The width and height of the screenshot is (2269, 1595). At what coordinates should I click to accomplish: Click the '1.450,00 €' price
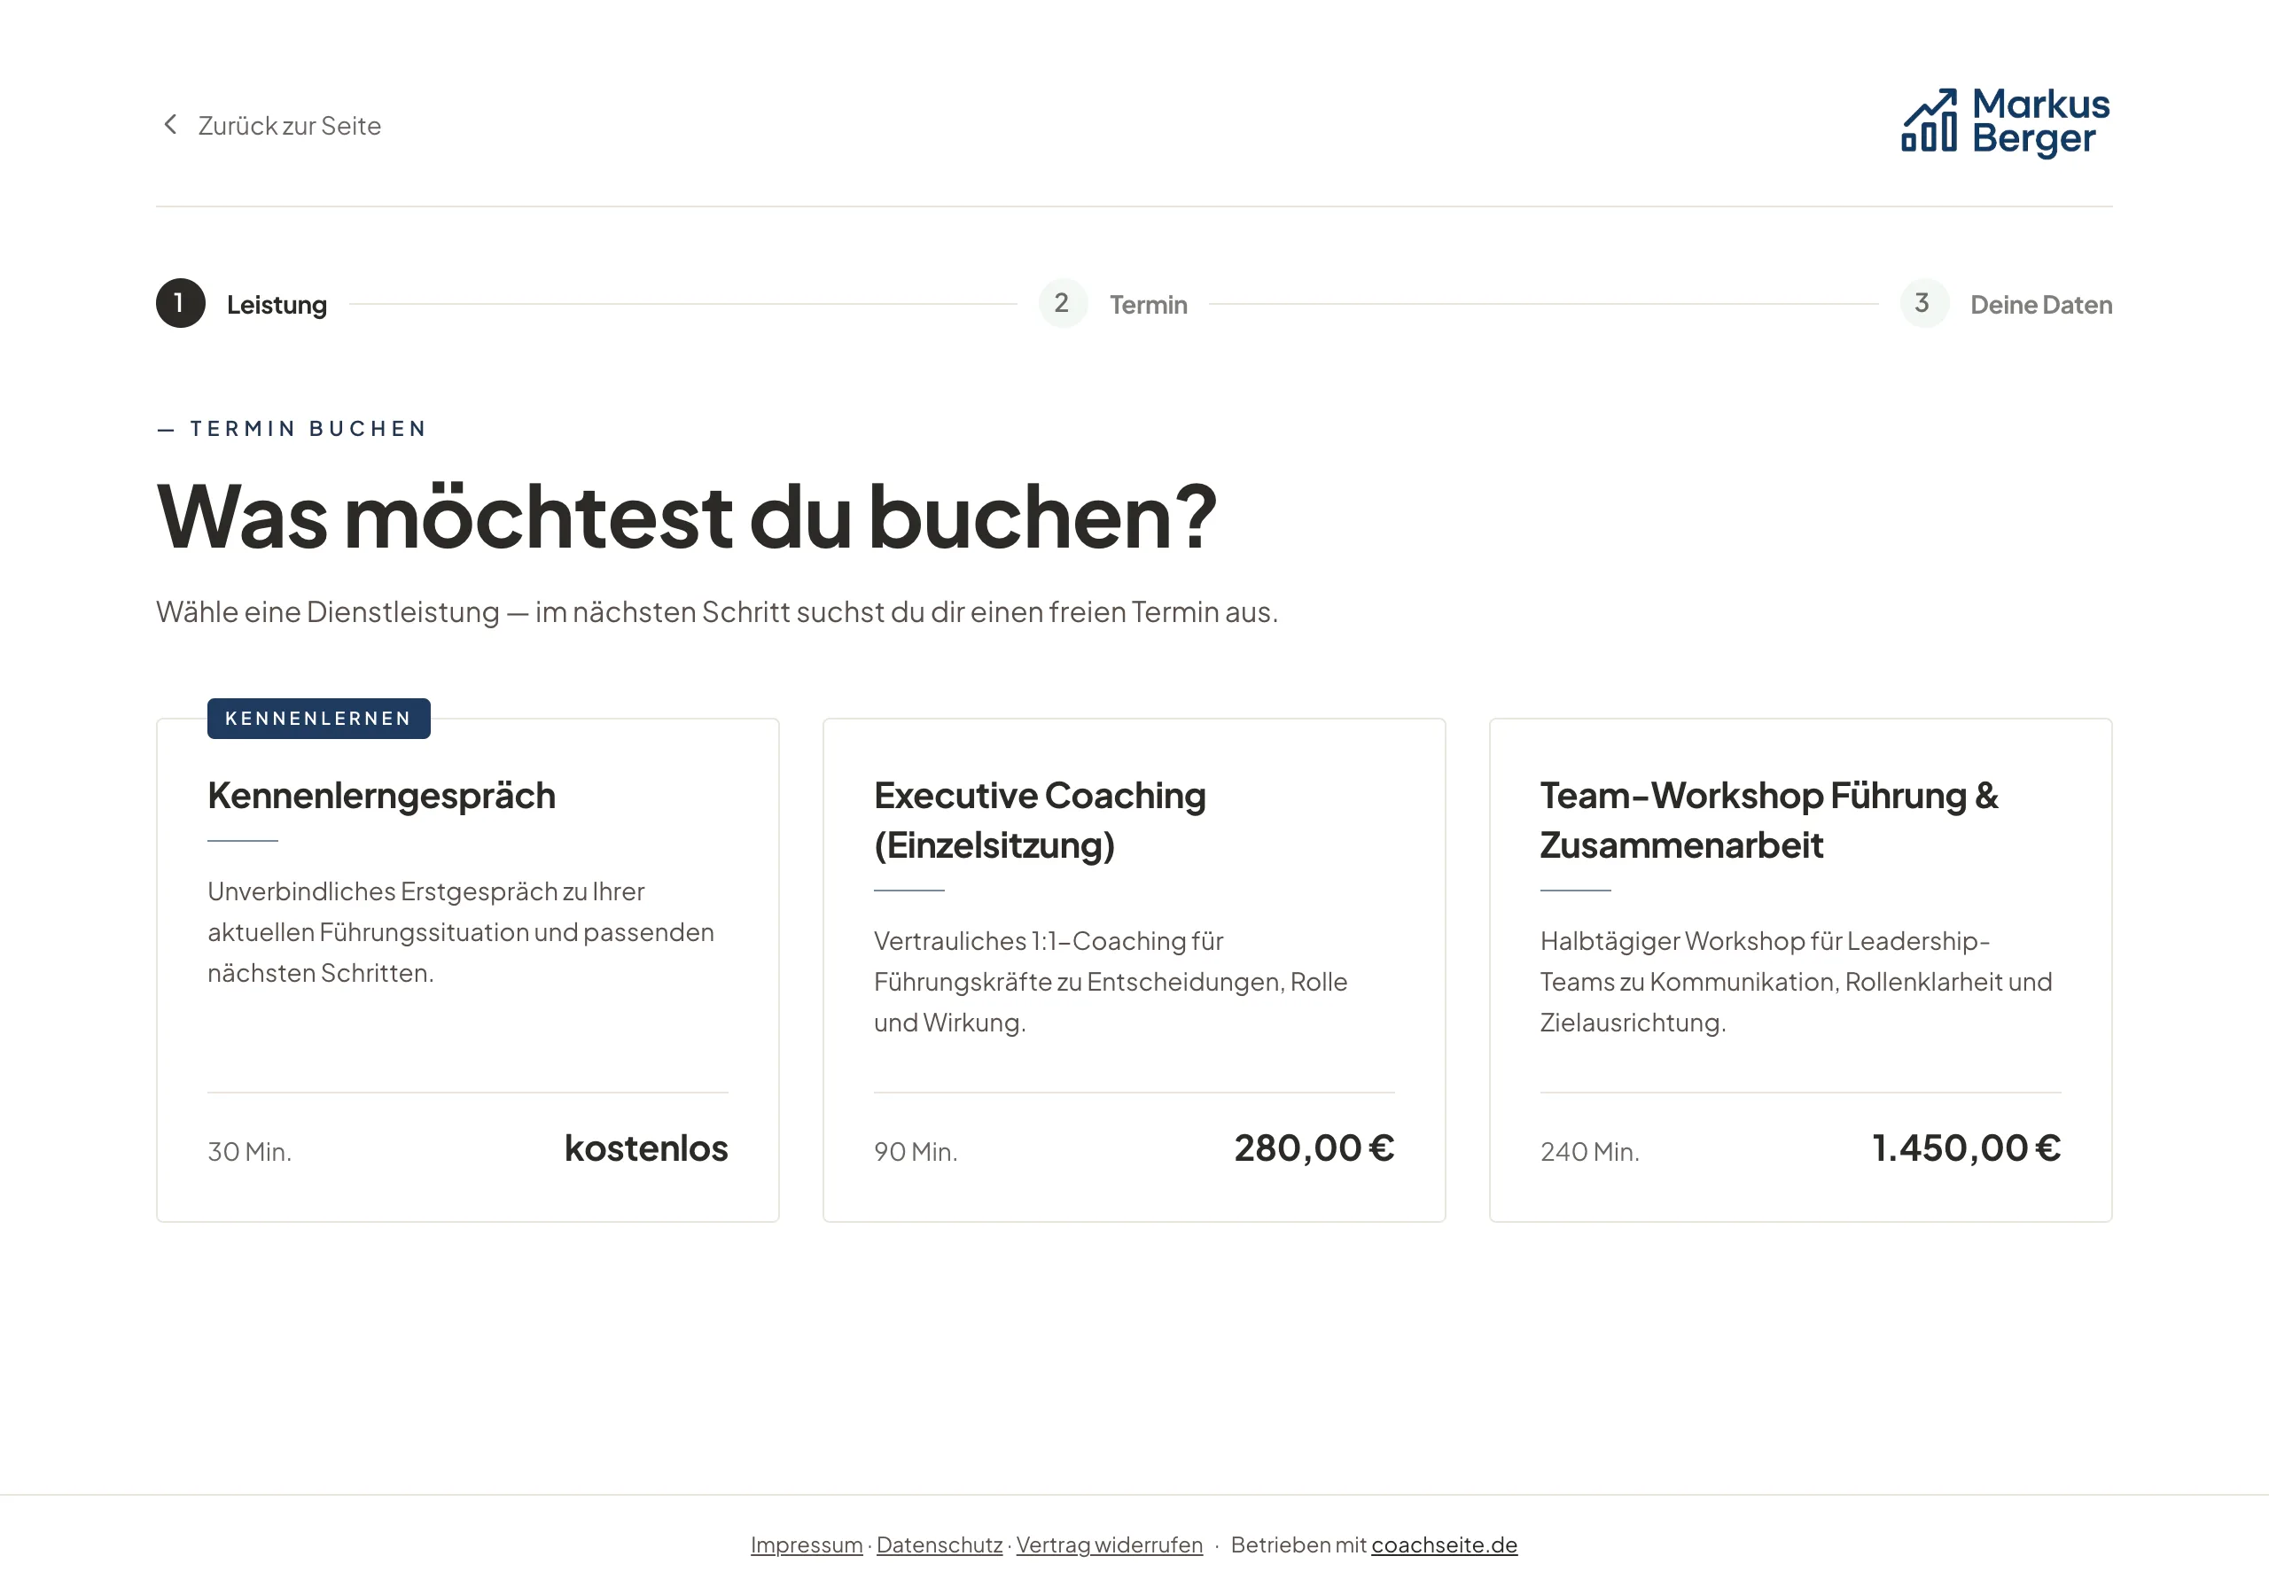point(1967,1148)
